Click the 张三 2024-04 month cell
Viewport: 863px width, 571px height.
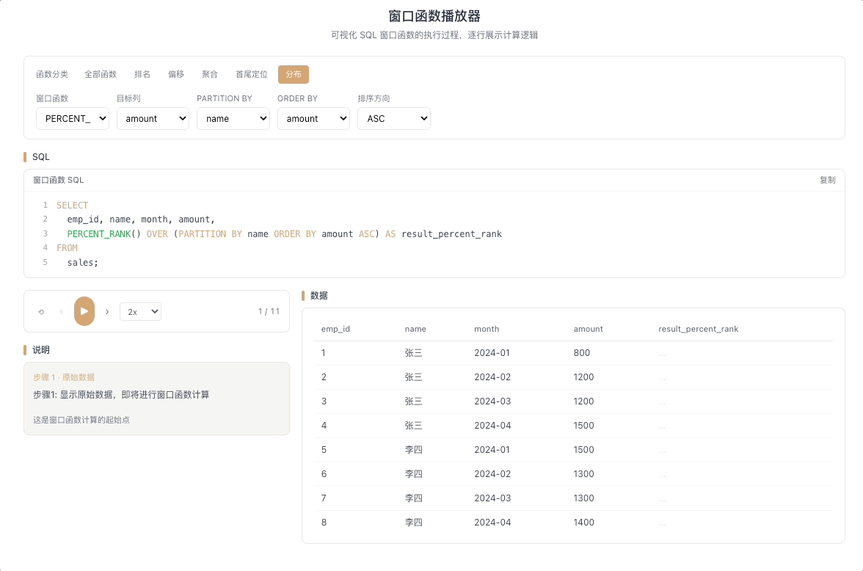tap(492, 426)
